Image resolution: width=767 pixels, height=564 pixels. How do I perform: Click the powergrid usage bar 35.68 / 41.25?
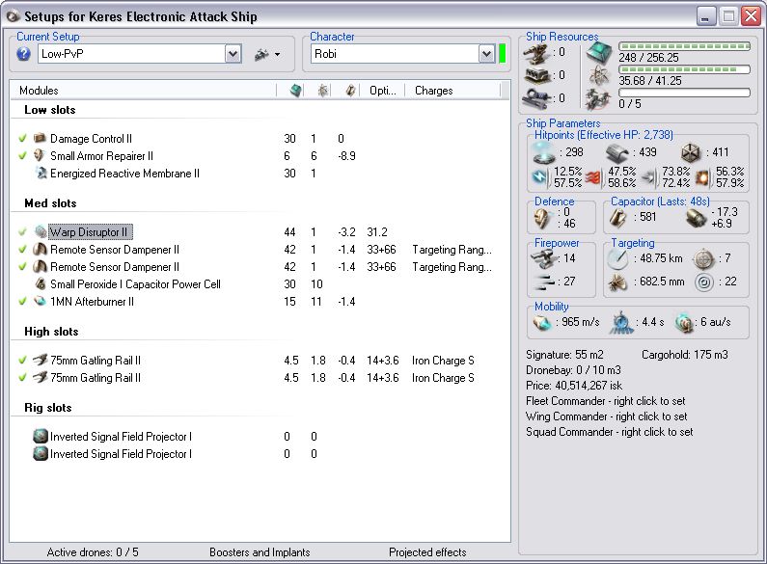(684, 69)
